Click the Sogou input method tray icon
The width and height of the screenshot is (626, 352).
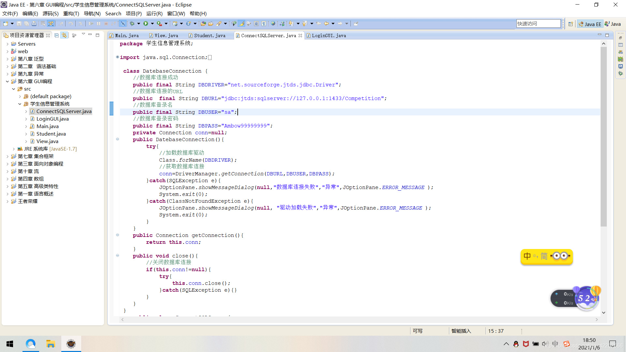tap(567, 344)
